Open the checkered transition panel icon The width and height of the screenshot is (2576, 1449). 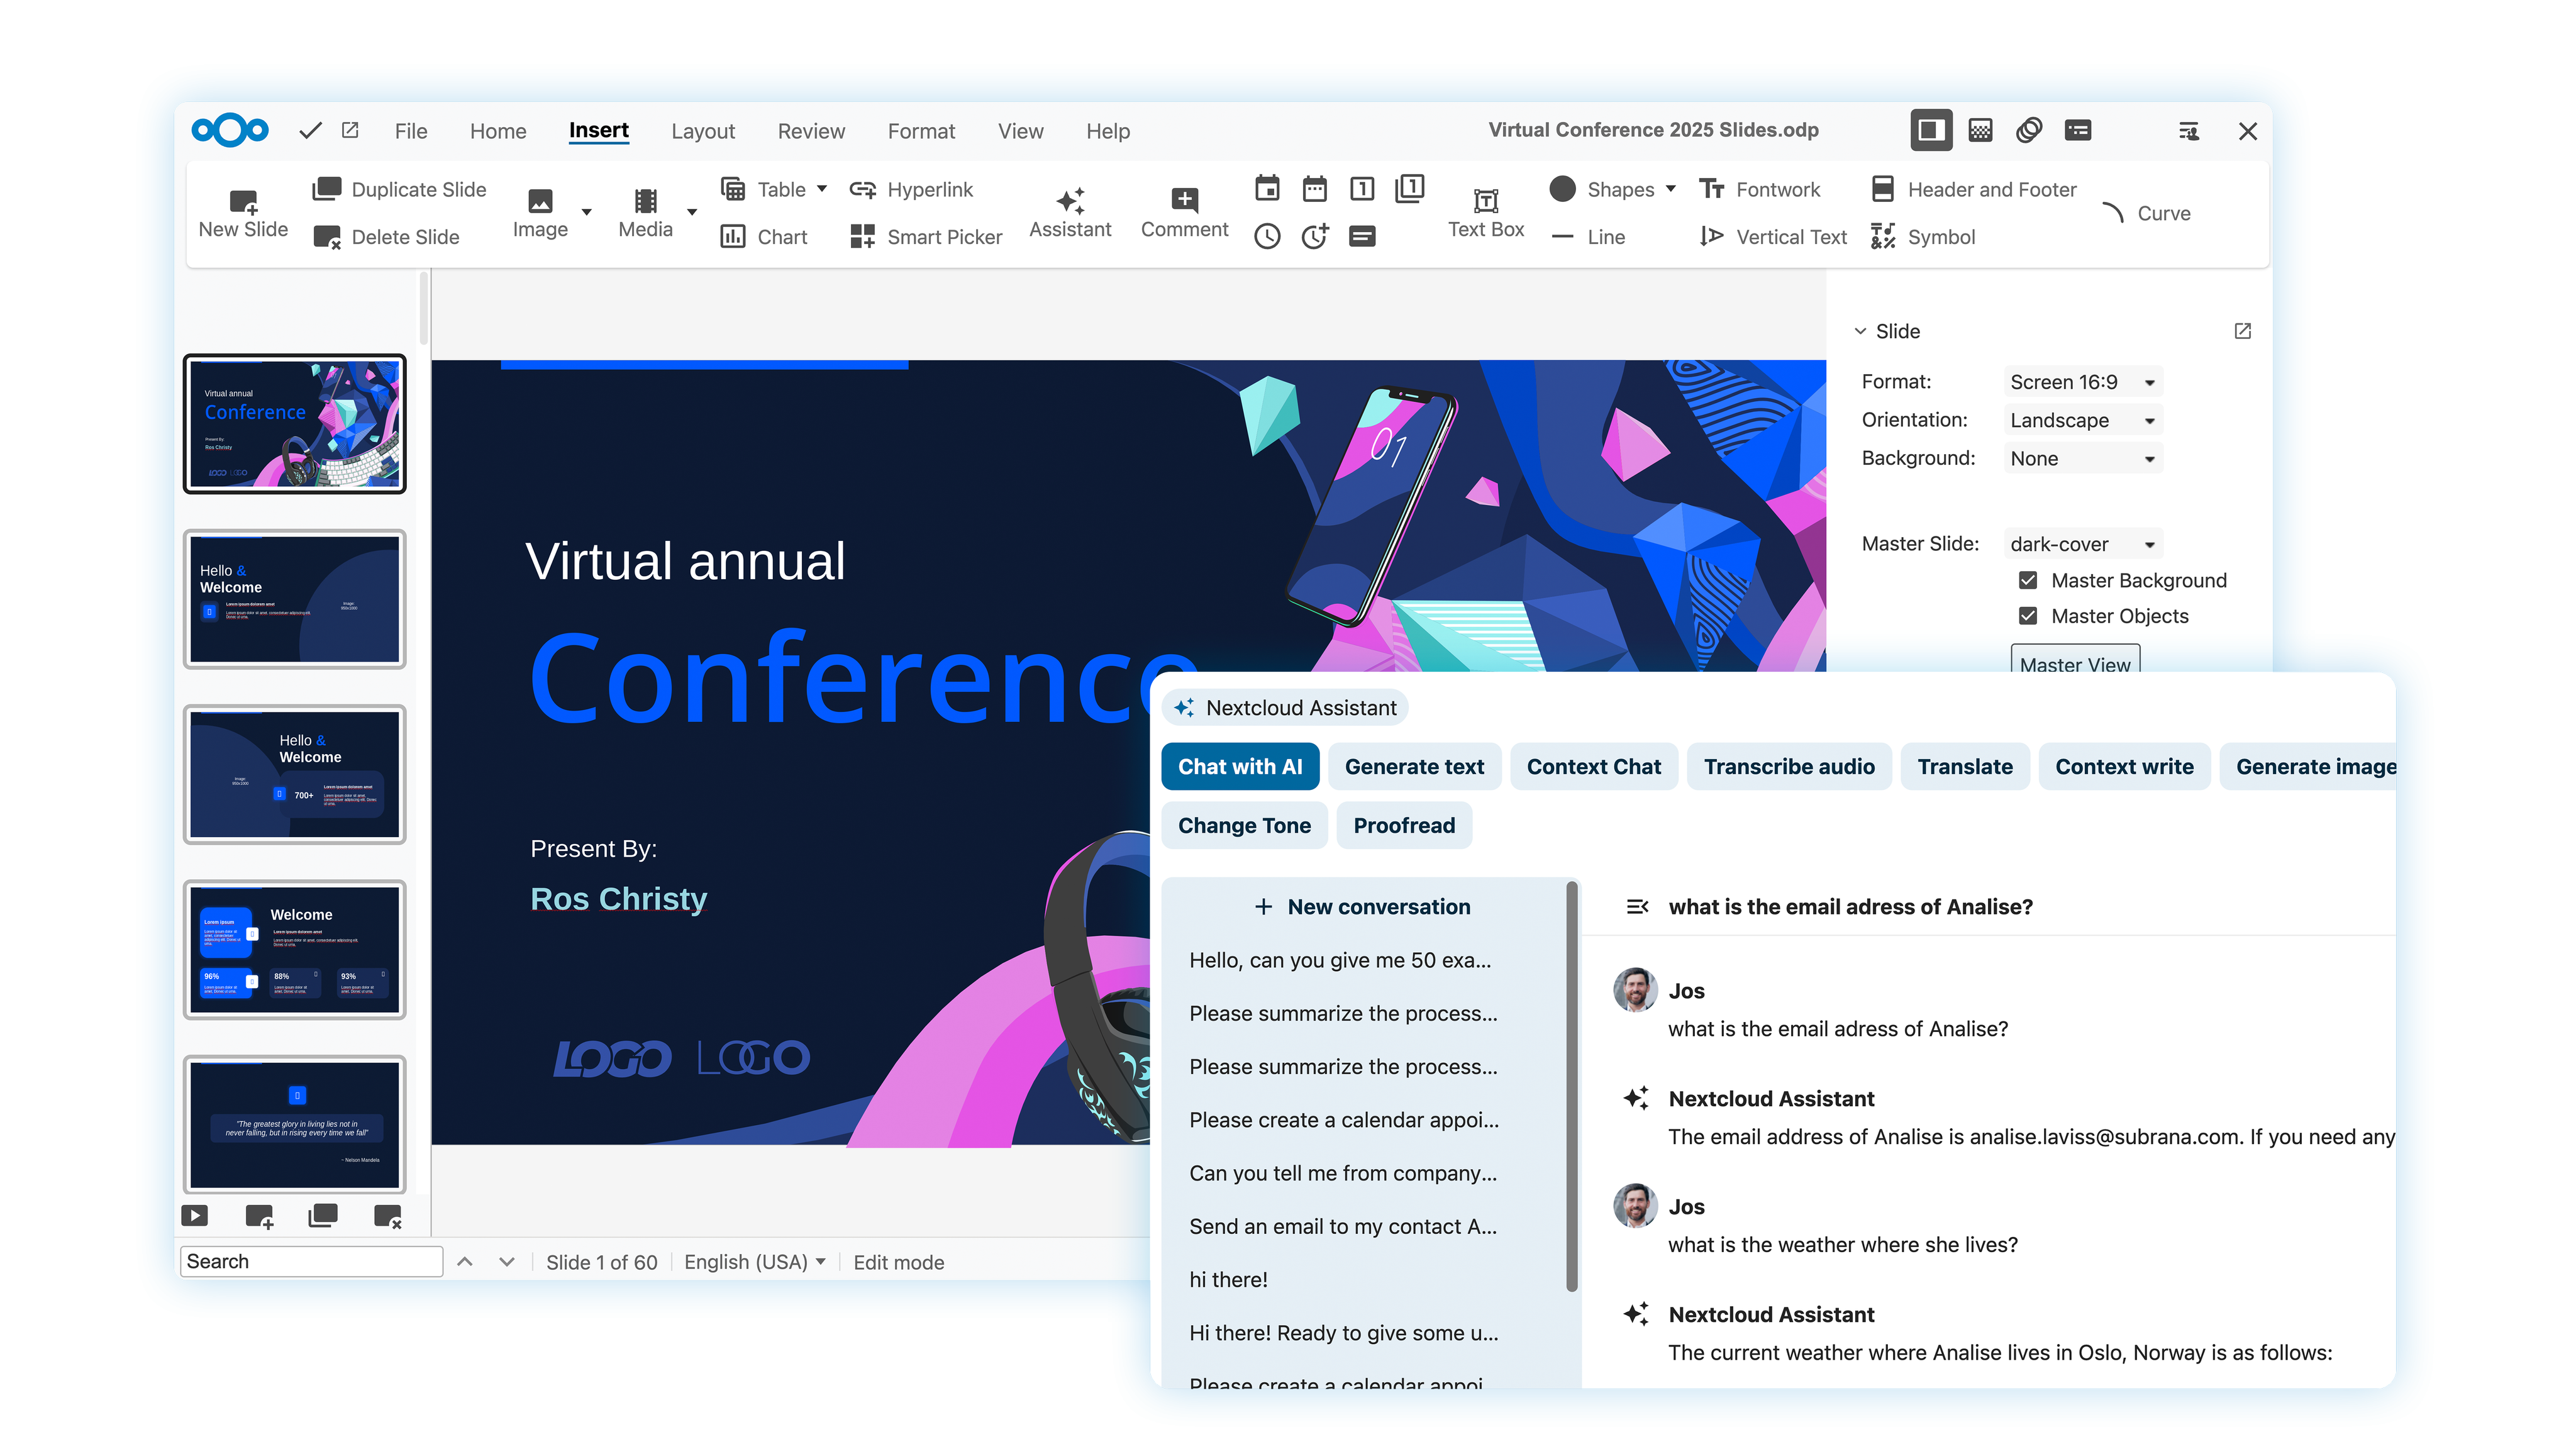pos(1980,130)
